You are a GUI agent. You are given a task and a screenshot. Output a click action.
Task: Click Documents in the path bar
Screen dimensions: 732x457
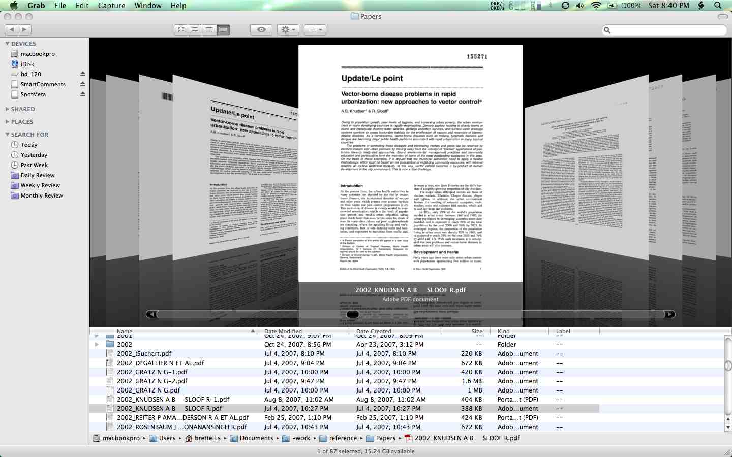(252, 438)
